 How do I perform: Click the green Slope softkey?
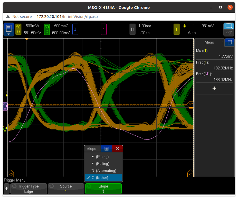103,189
